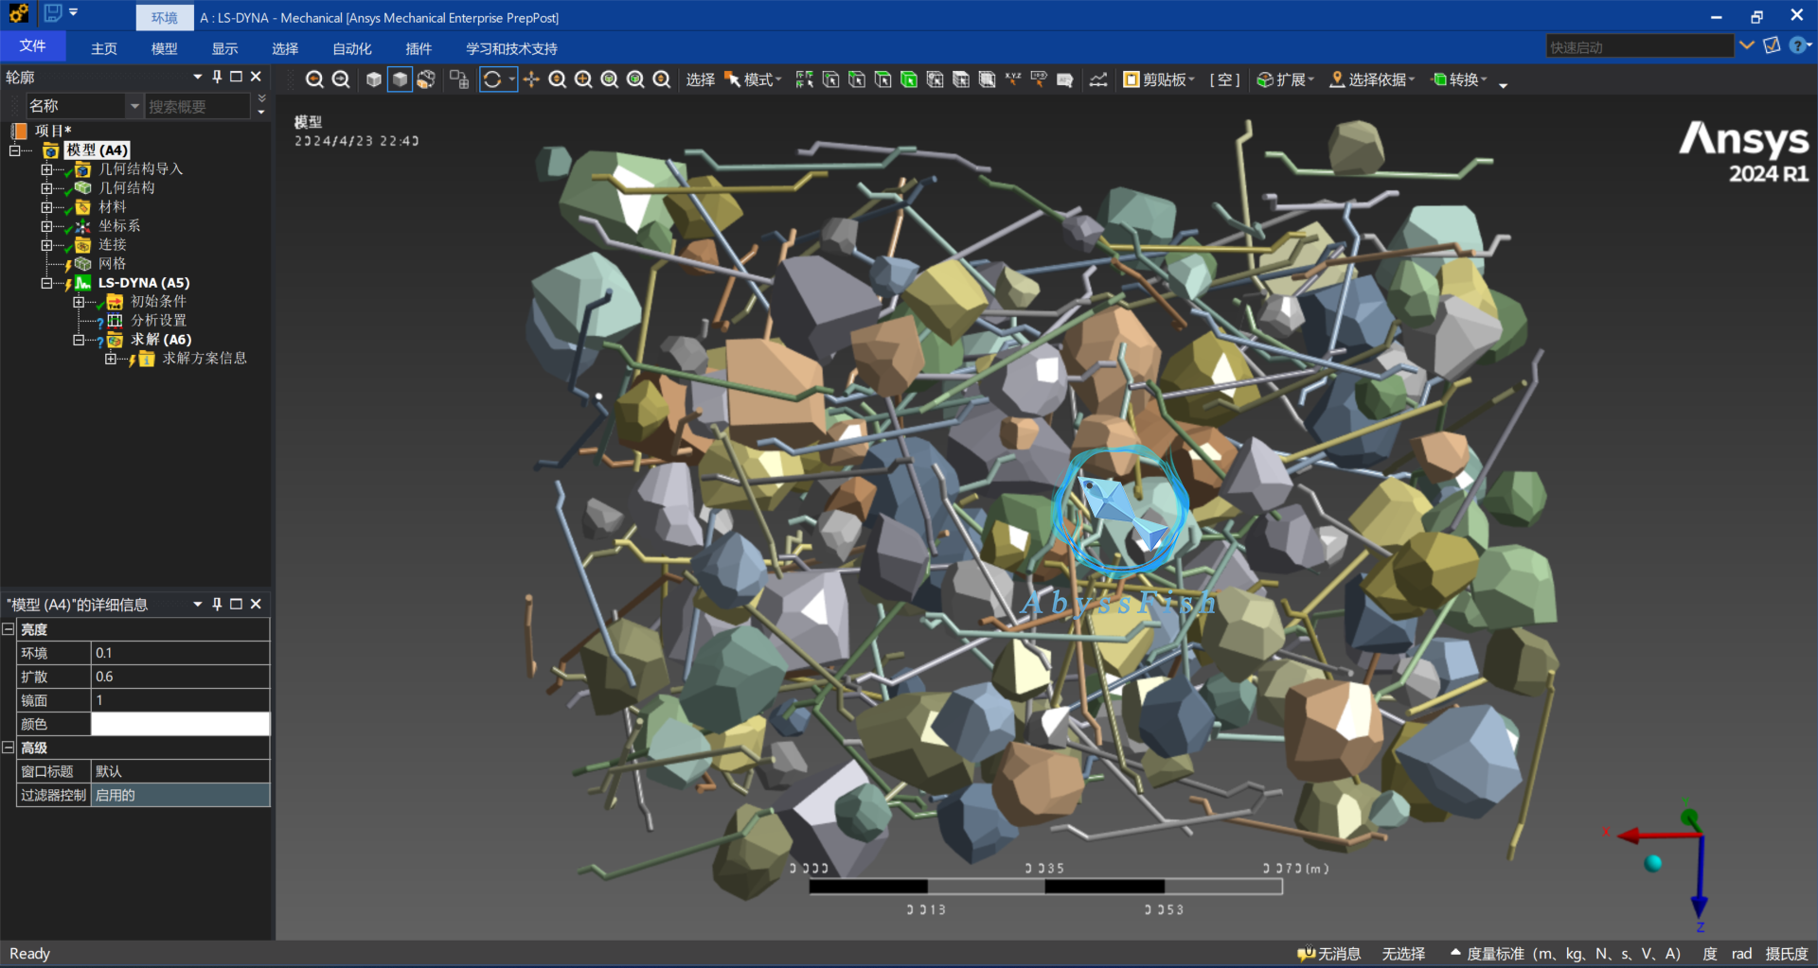Switch to the 自动化 ribbon tab
Screen dimensions: 1818x968
pyautogui.click(x=351, y=48)
